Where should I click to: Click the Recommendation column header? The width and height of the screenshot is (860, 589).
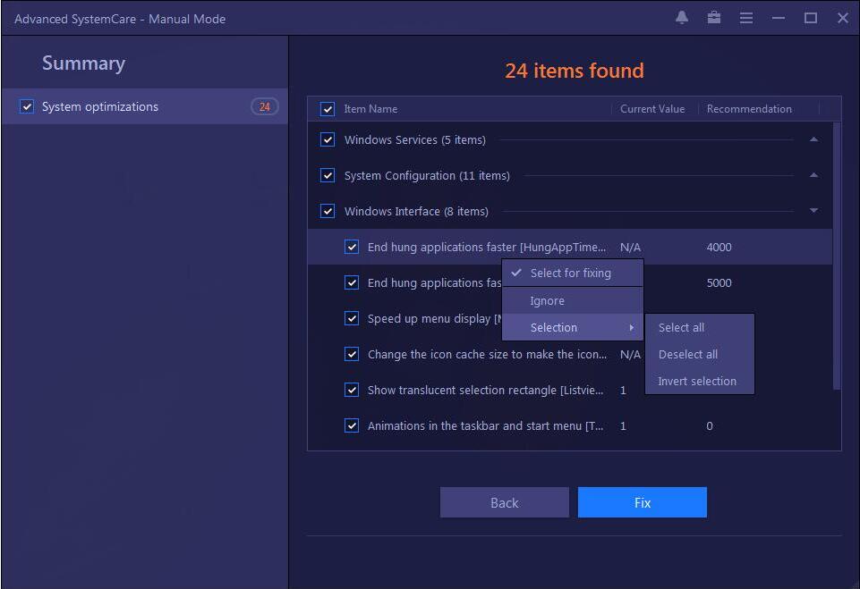[x=749, y=109]
